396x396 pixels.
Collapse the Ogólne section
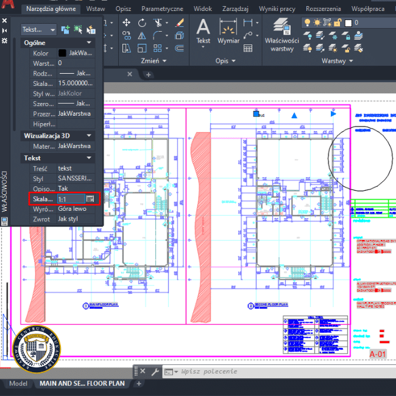click(x=89, y=43)
